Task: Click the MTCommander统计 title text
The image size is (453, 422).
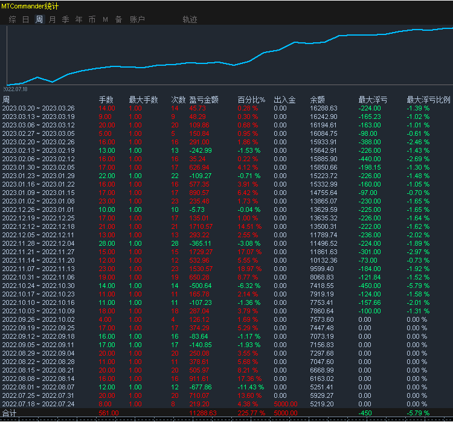Action: tap(30, 6)
